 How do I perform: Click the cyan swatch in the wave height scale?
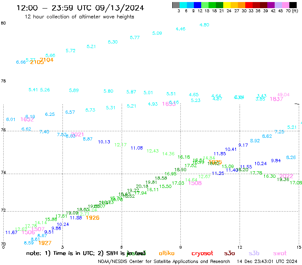(x=183, y=5)
